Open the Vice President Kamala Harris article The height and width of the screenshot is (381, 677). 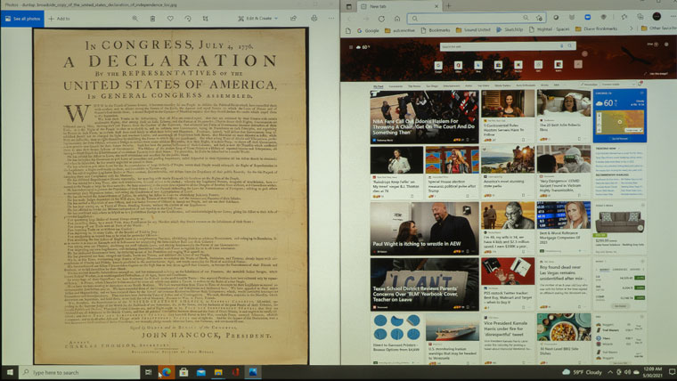[x=508, y=339]
